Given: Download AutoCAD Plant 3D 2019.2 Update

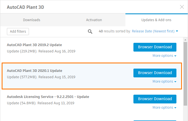Looking at the screenshot, I should (155, 47).
